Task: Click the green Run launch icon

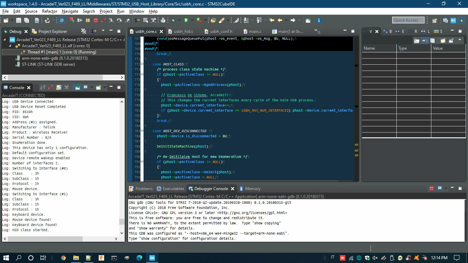Action: point(186,21)
